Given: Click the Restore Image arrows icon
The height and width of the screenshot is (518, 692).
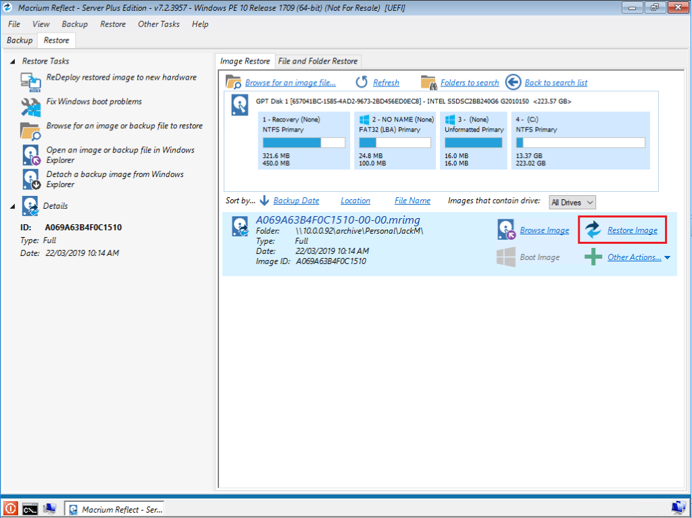Looking at the screenshot, I should pyautogui.click(x=593, y=230).
